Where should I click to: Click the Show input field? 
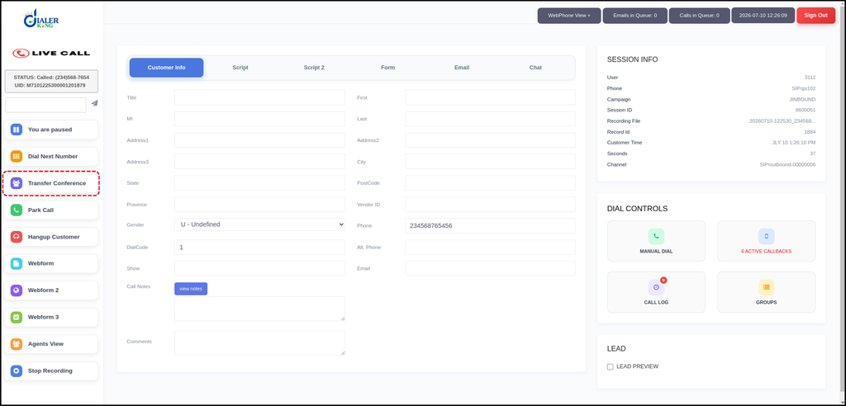(x=259, y=268)
